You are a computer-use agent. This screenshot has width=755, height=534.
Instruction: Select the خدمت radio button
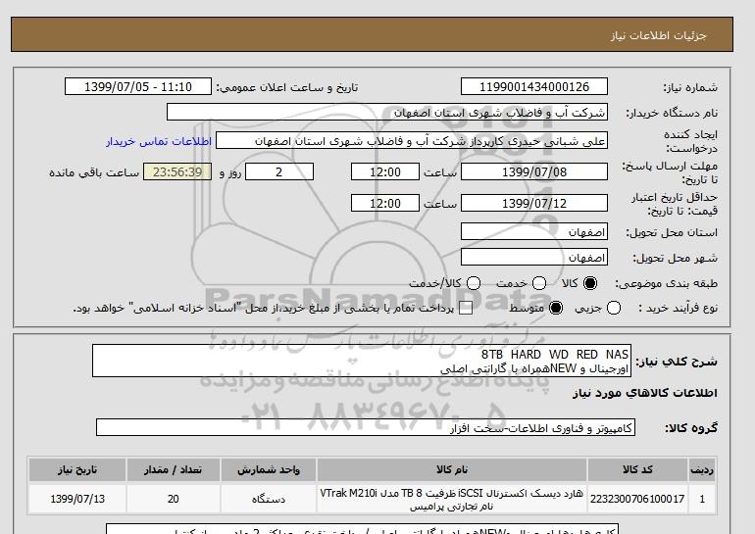tap(539, 283)
